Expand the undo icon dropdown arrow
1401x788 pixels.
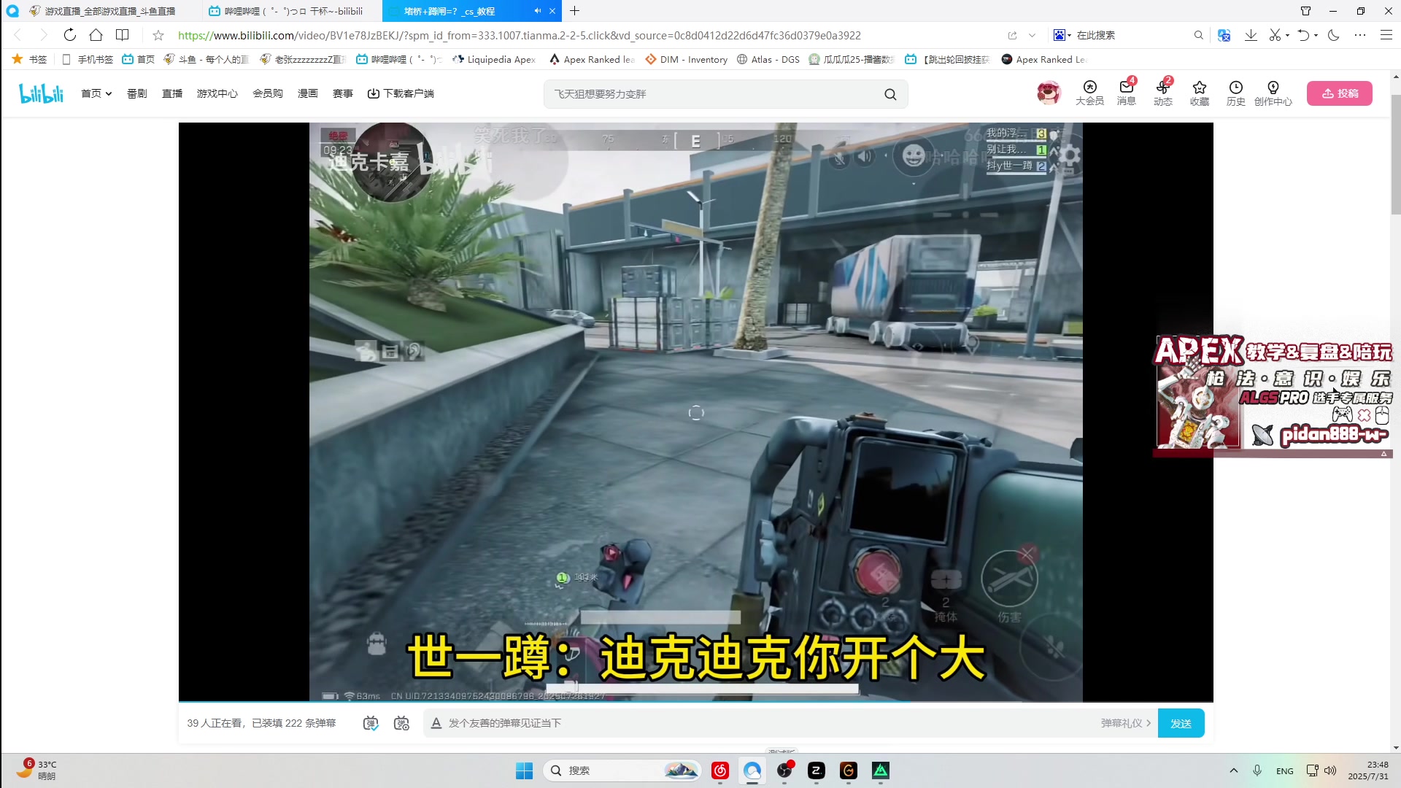1316,35
